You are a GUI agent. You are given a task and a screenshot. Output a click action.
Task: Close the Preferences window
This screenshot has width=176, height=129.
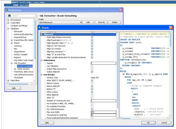click(x=121, y=10)
